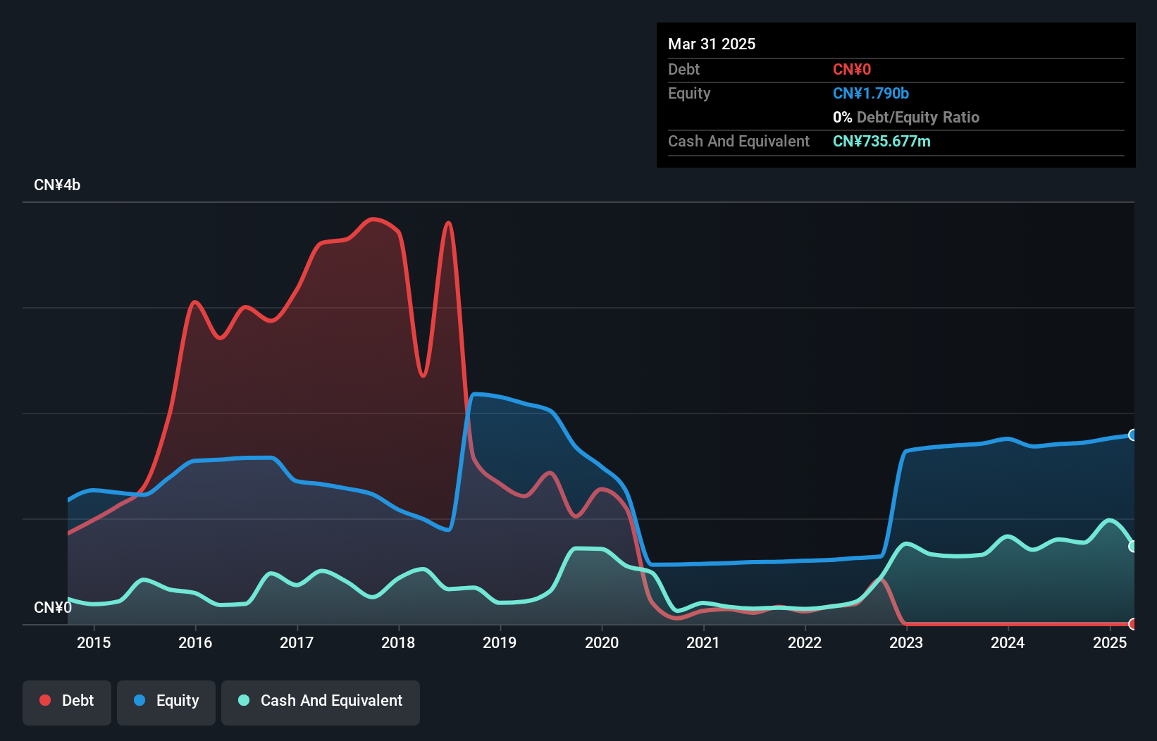Click the 2023 x-axis label

pos(906,642)
